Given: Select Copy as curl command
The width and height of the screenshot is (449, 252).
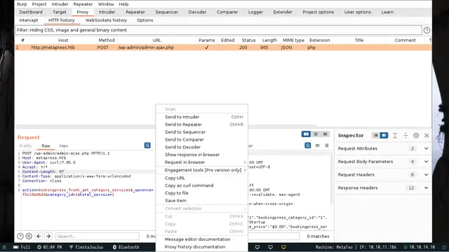Looking at the screenshot, I should [x=201, y=185].
